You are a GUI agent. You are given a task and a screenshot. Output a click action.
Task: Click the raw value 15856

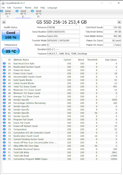tap(114, 159)
